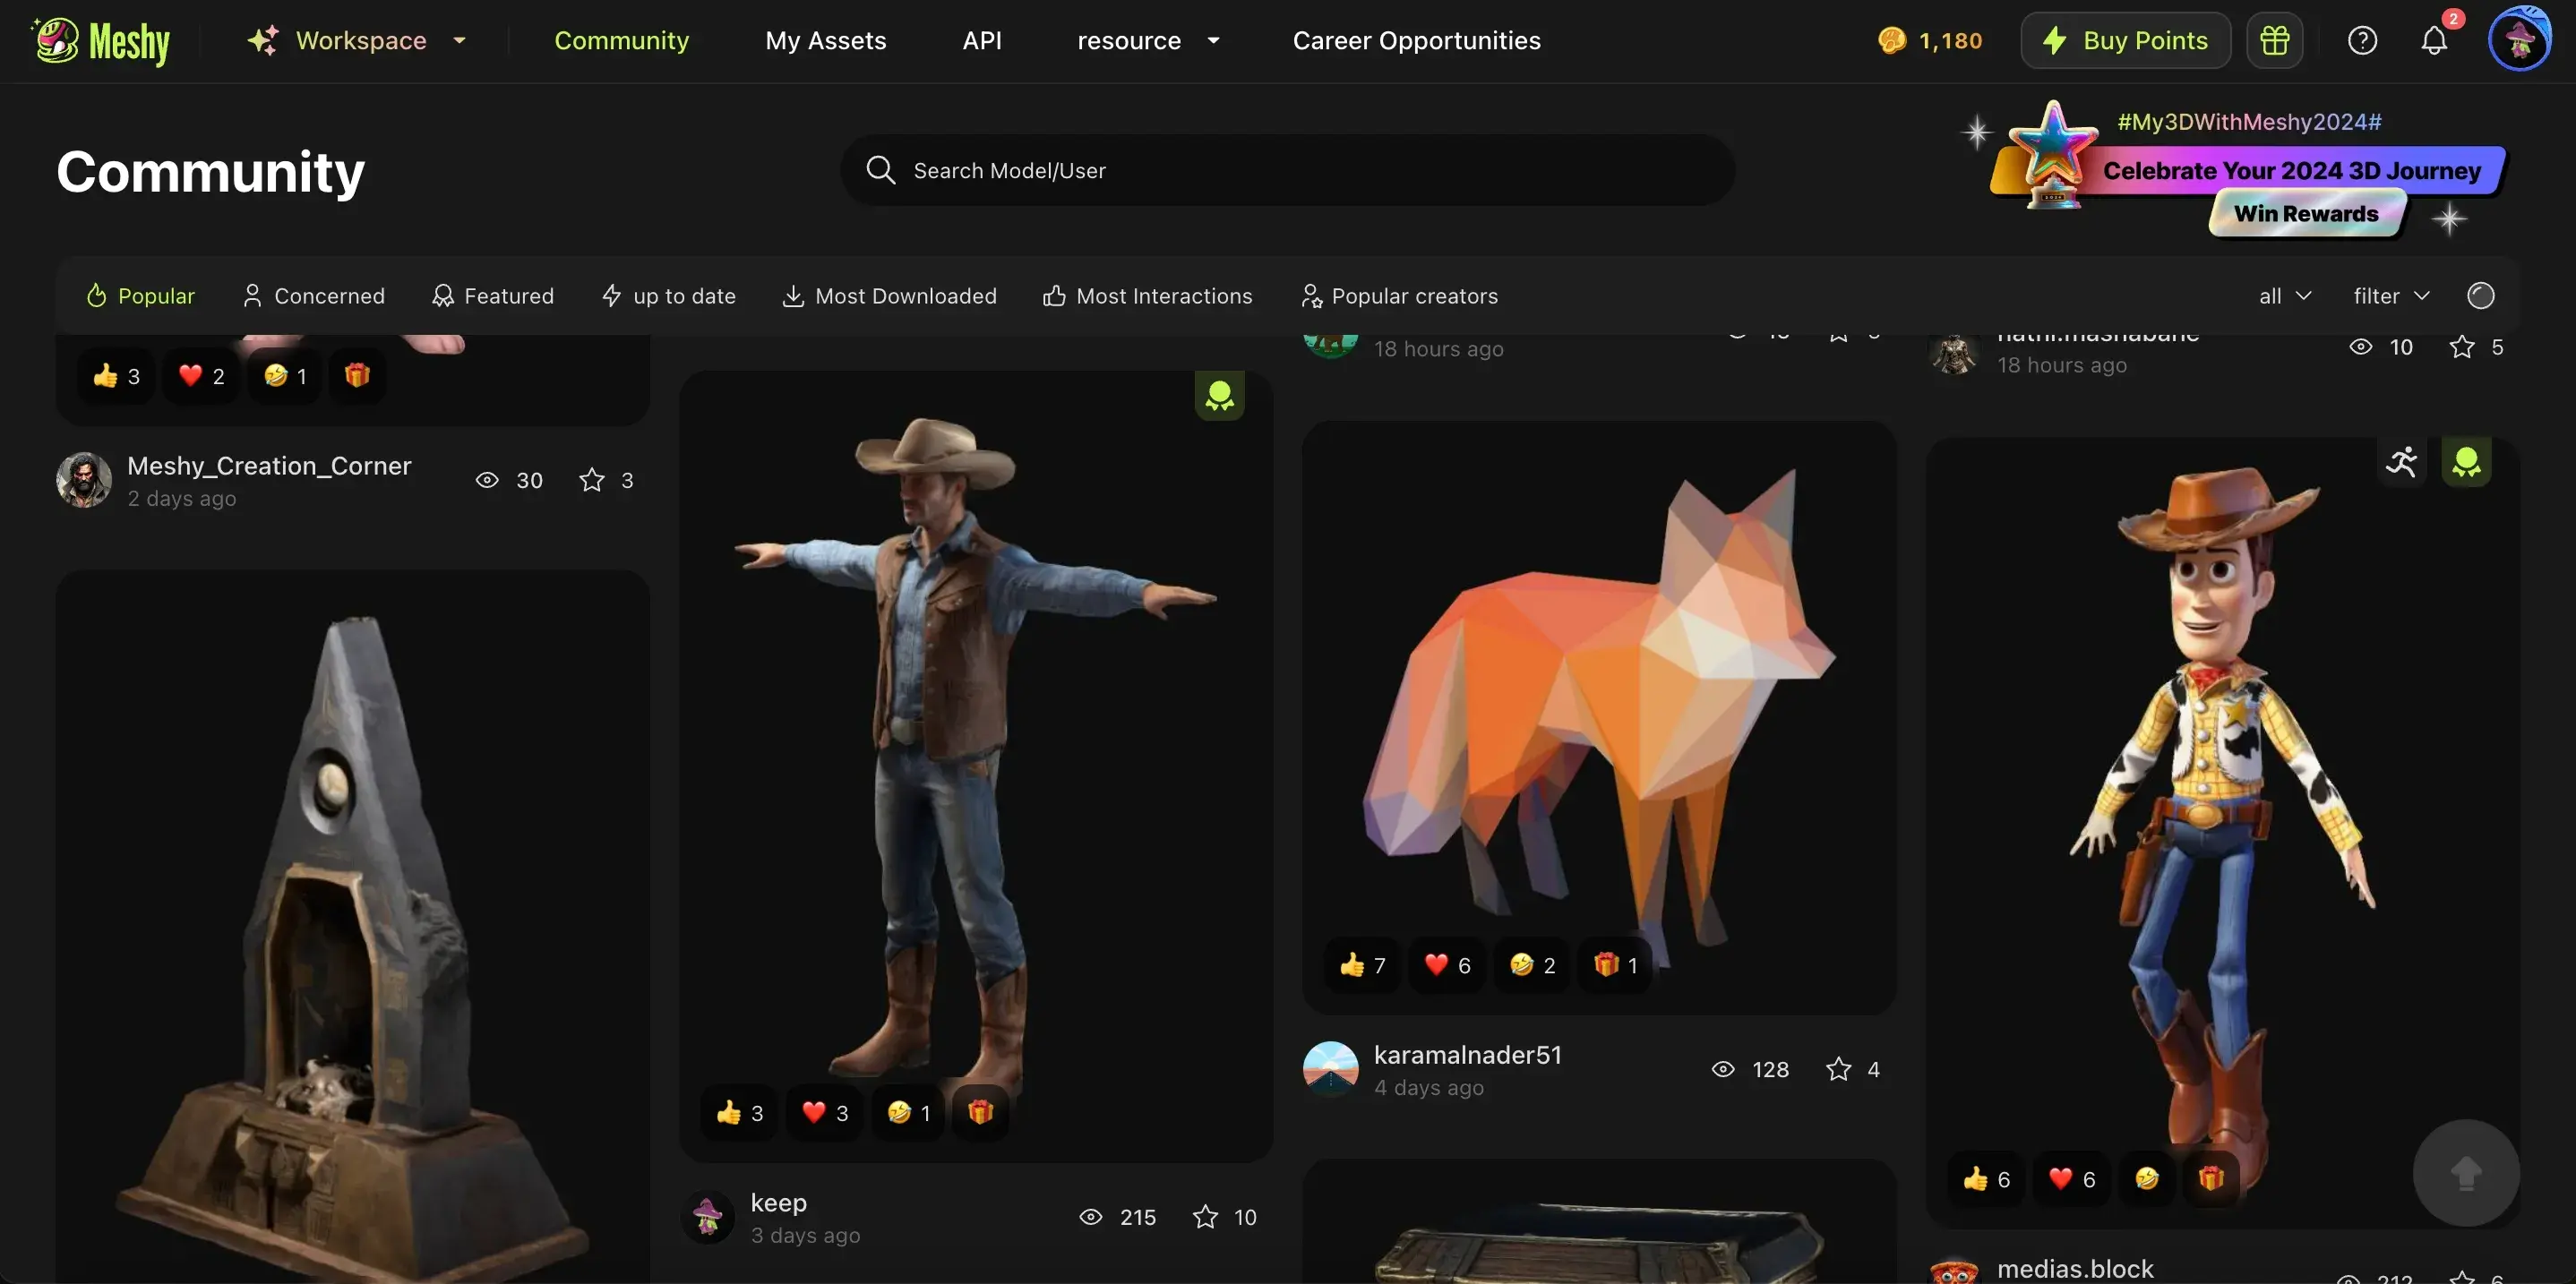The image size is (2576, 1284).
Task: Click the animation running-figure icon on Woody model
Action: coord(2403,461)
